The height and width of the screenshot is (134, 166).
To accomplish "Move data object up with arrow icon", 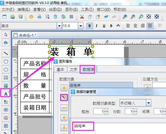I will [64, 118].
